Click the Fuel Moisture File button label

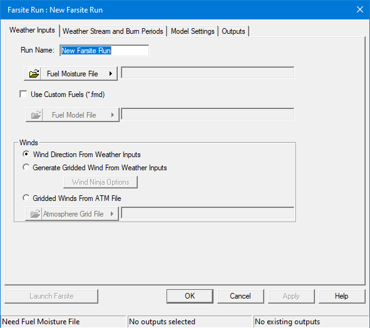click(72, 74)
